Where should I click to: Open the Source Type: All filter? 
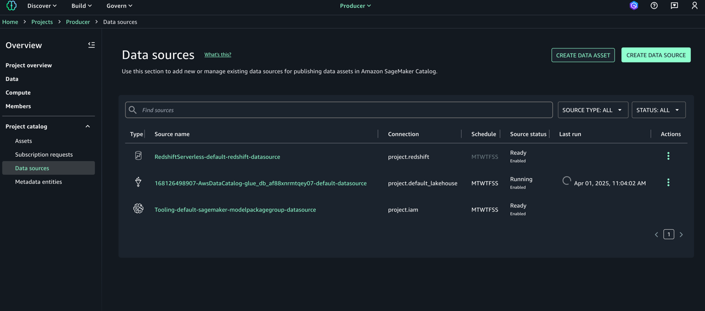[593, 110]
